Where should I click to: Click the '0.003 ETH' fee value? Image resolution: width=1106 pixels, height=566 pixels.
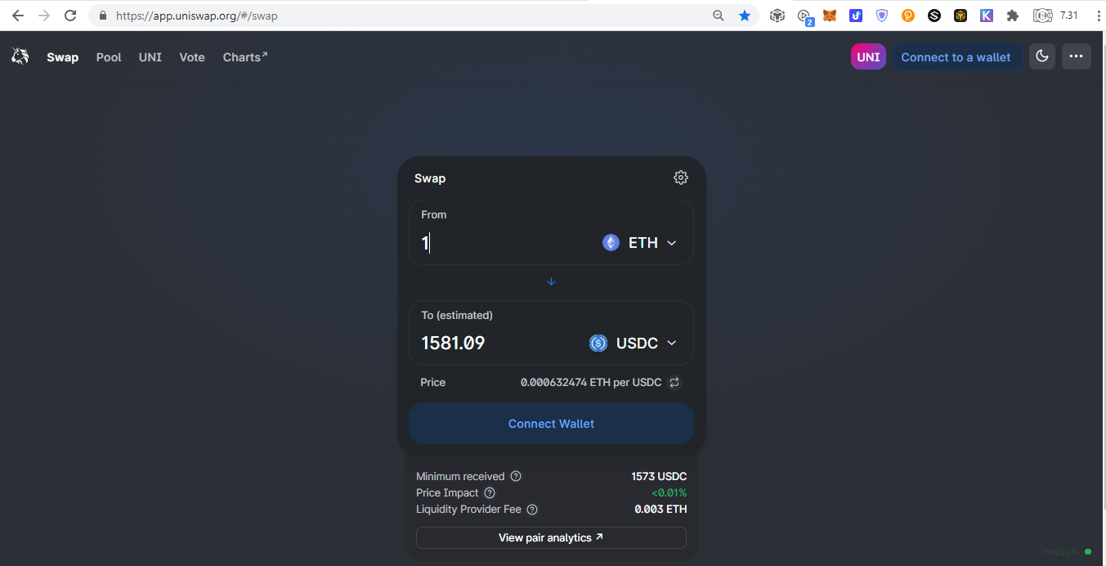[660, 509]
